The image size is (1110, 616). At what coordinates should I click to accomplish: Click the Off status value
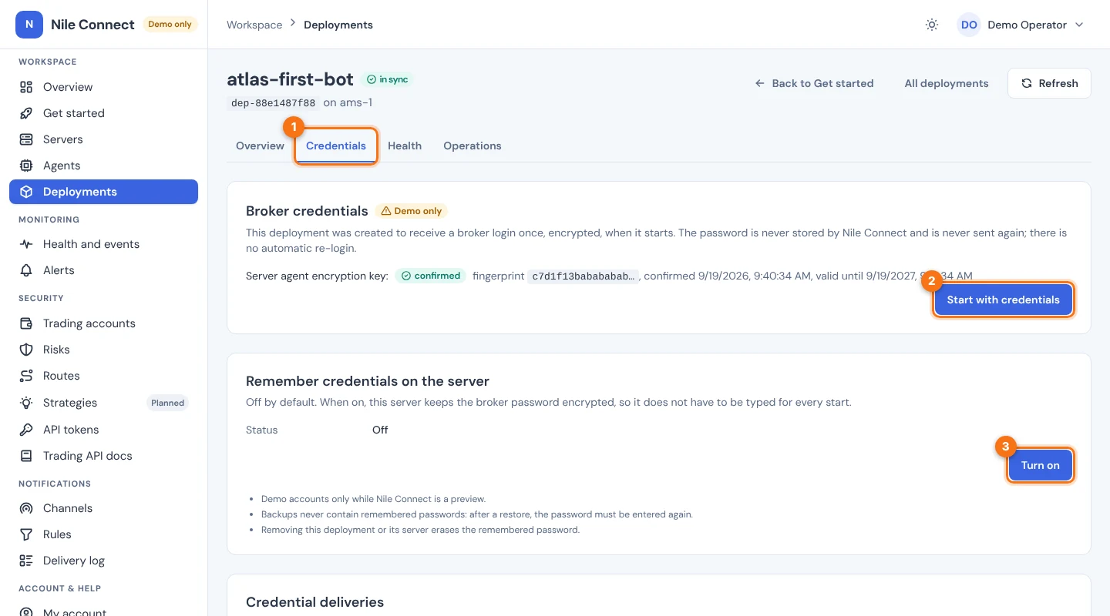(380, 430)
